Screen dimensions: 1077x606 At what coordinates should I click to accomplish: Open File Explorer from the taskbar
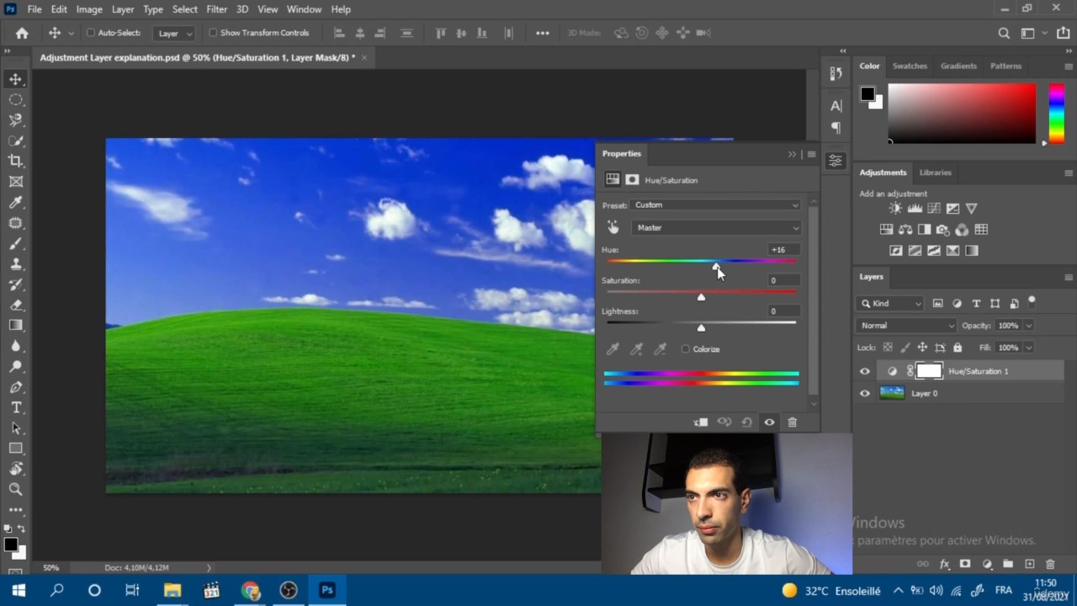click(x=172, y=590)
